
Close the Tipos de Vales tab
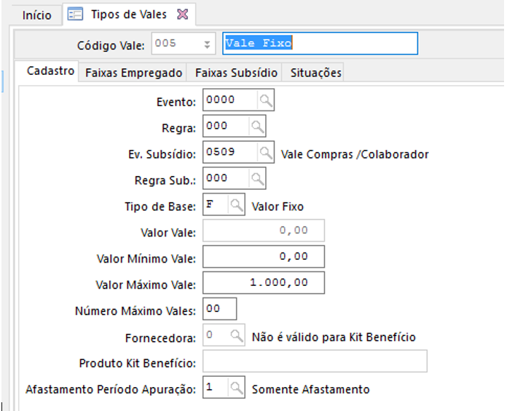(183, 15)
